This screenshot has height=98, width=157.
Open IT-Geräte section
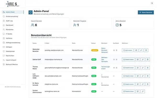(x=13, y=34)
